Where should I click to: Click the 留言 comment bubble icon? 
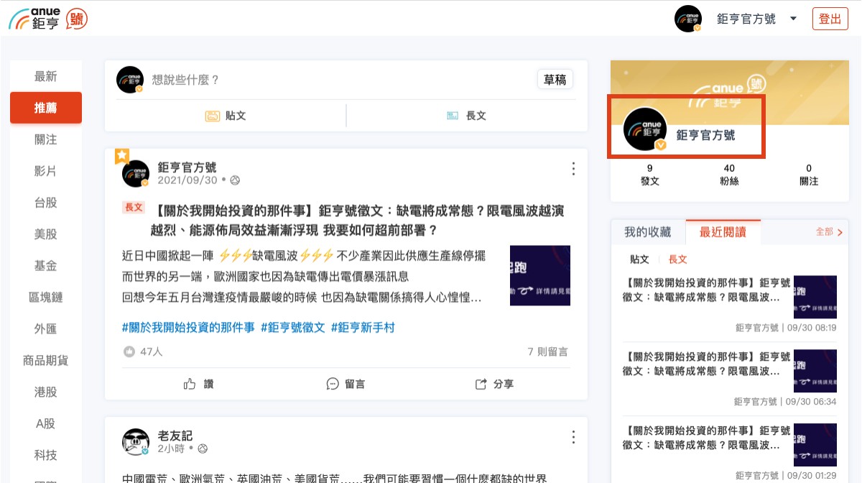333,384
